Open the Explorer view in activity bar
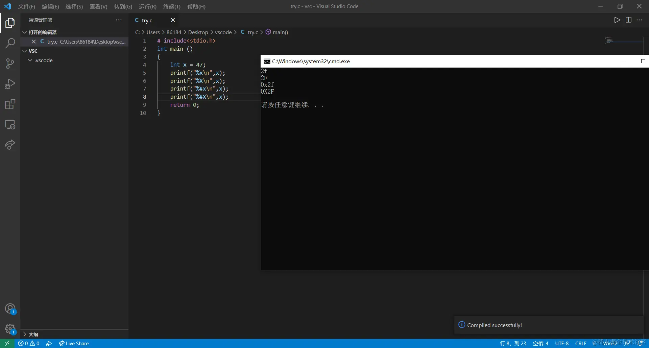Image resolution: width=649 pixels, height=348 pixels. [x=10, y=23]
